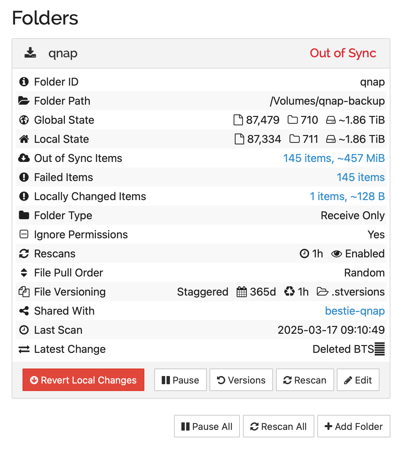Open the 145 items, ~457 MiB link
The image size is (402, 450).
pos(334,158)
